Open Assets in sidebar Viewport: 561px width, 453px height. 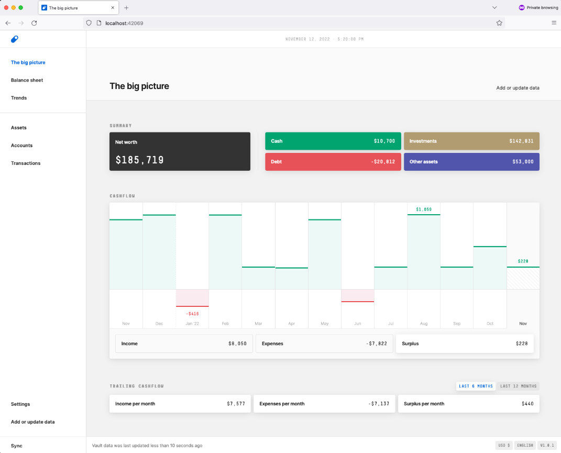point(19,127)
